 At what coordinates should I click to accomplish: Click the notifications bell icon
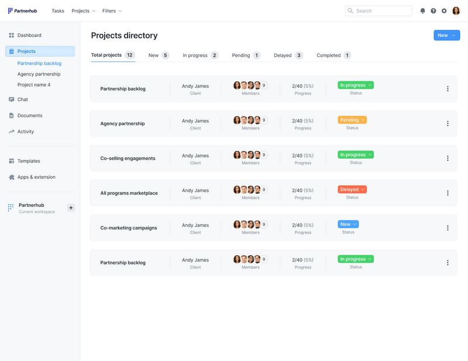pyautogui.click(x=423, y=11)
